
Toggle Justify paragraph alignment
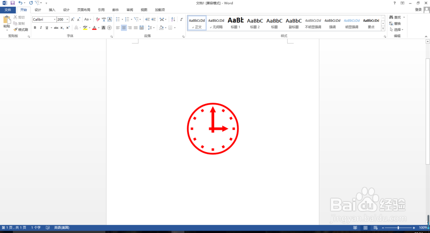point(136,27)
